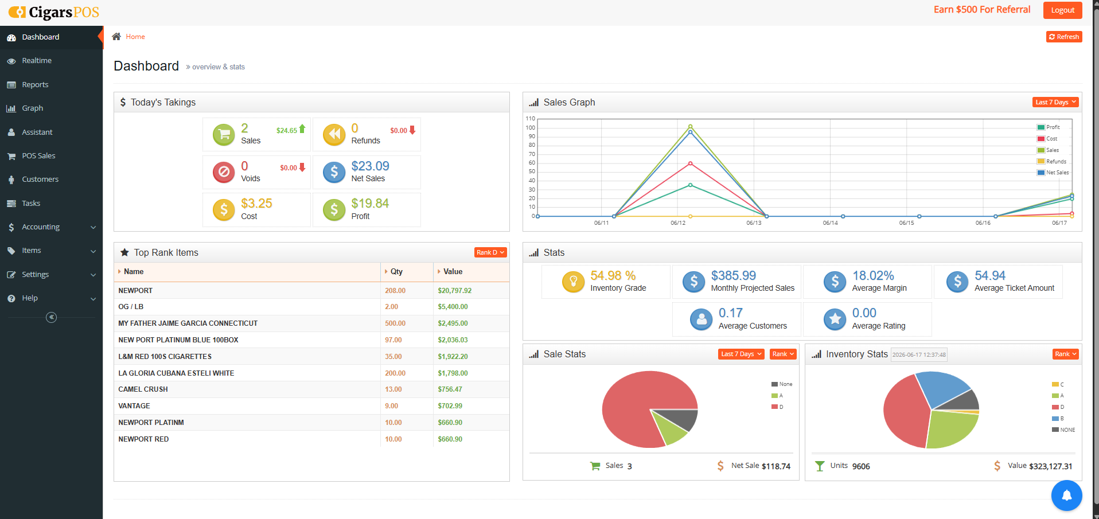This screenshot has height=519, width=1099.
Task: Click the Stats panel bar chart icon
Action: tap(534, 252)
